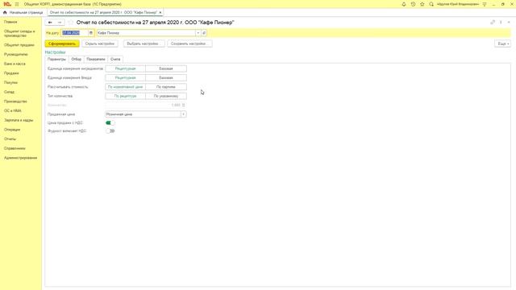Image resolution: width=516 pixels, height=290 pixels.
Task: Open Банк и касса section
Action: pos(15,64)
